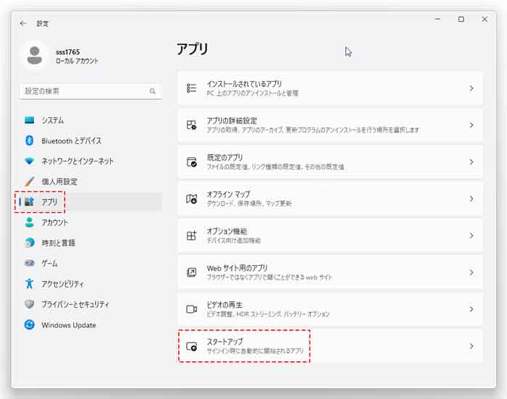507x399 pixels.
Task: Select アカウント in the sidebar
Action: (x=91, y=222)
